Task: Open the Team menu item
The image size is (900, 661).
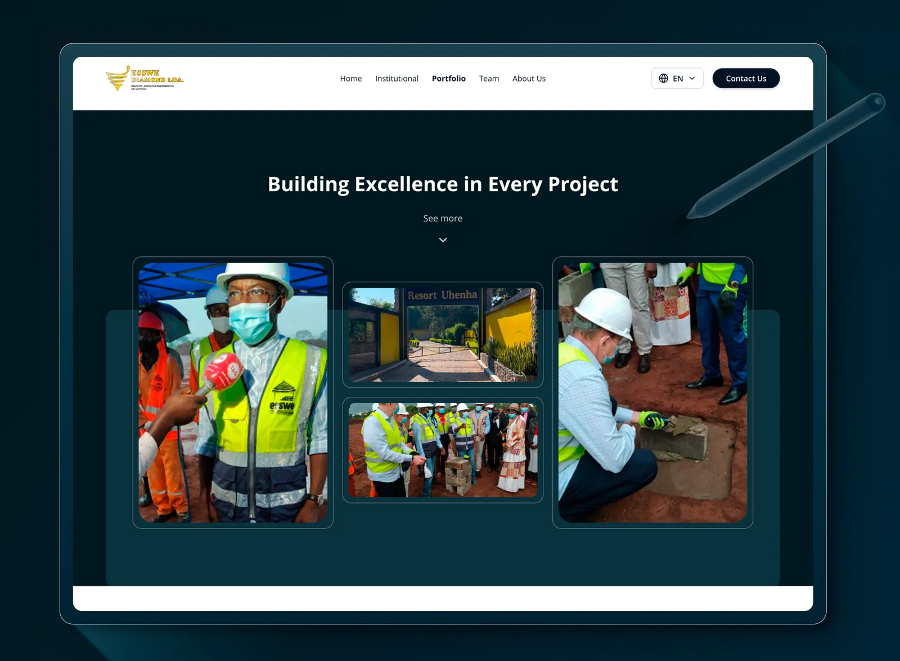Action: click(489, 79)
